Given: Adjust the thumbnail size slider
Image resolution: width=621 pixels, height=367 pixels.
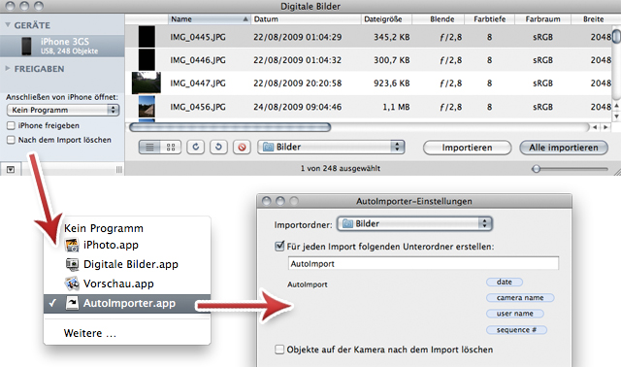Looking at the screenshot, I should pyautogui.click(x=537, y=169).
